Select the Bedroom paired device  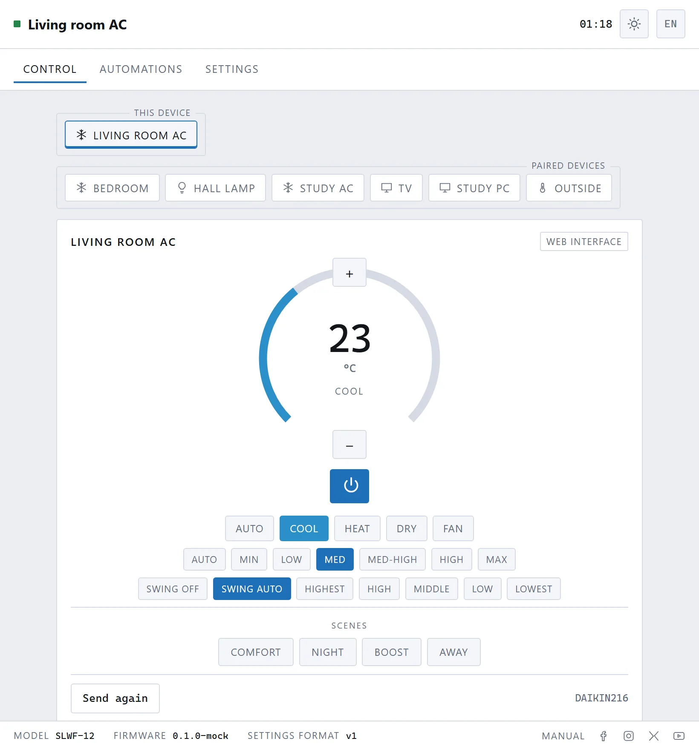click(112, 188)
